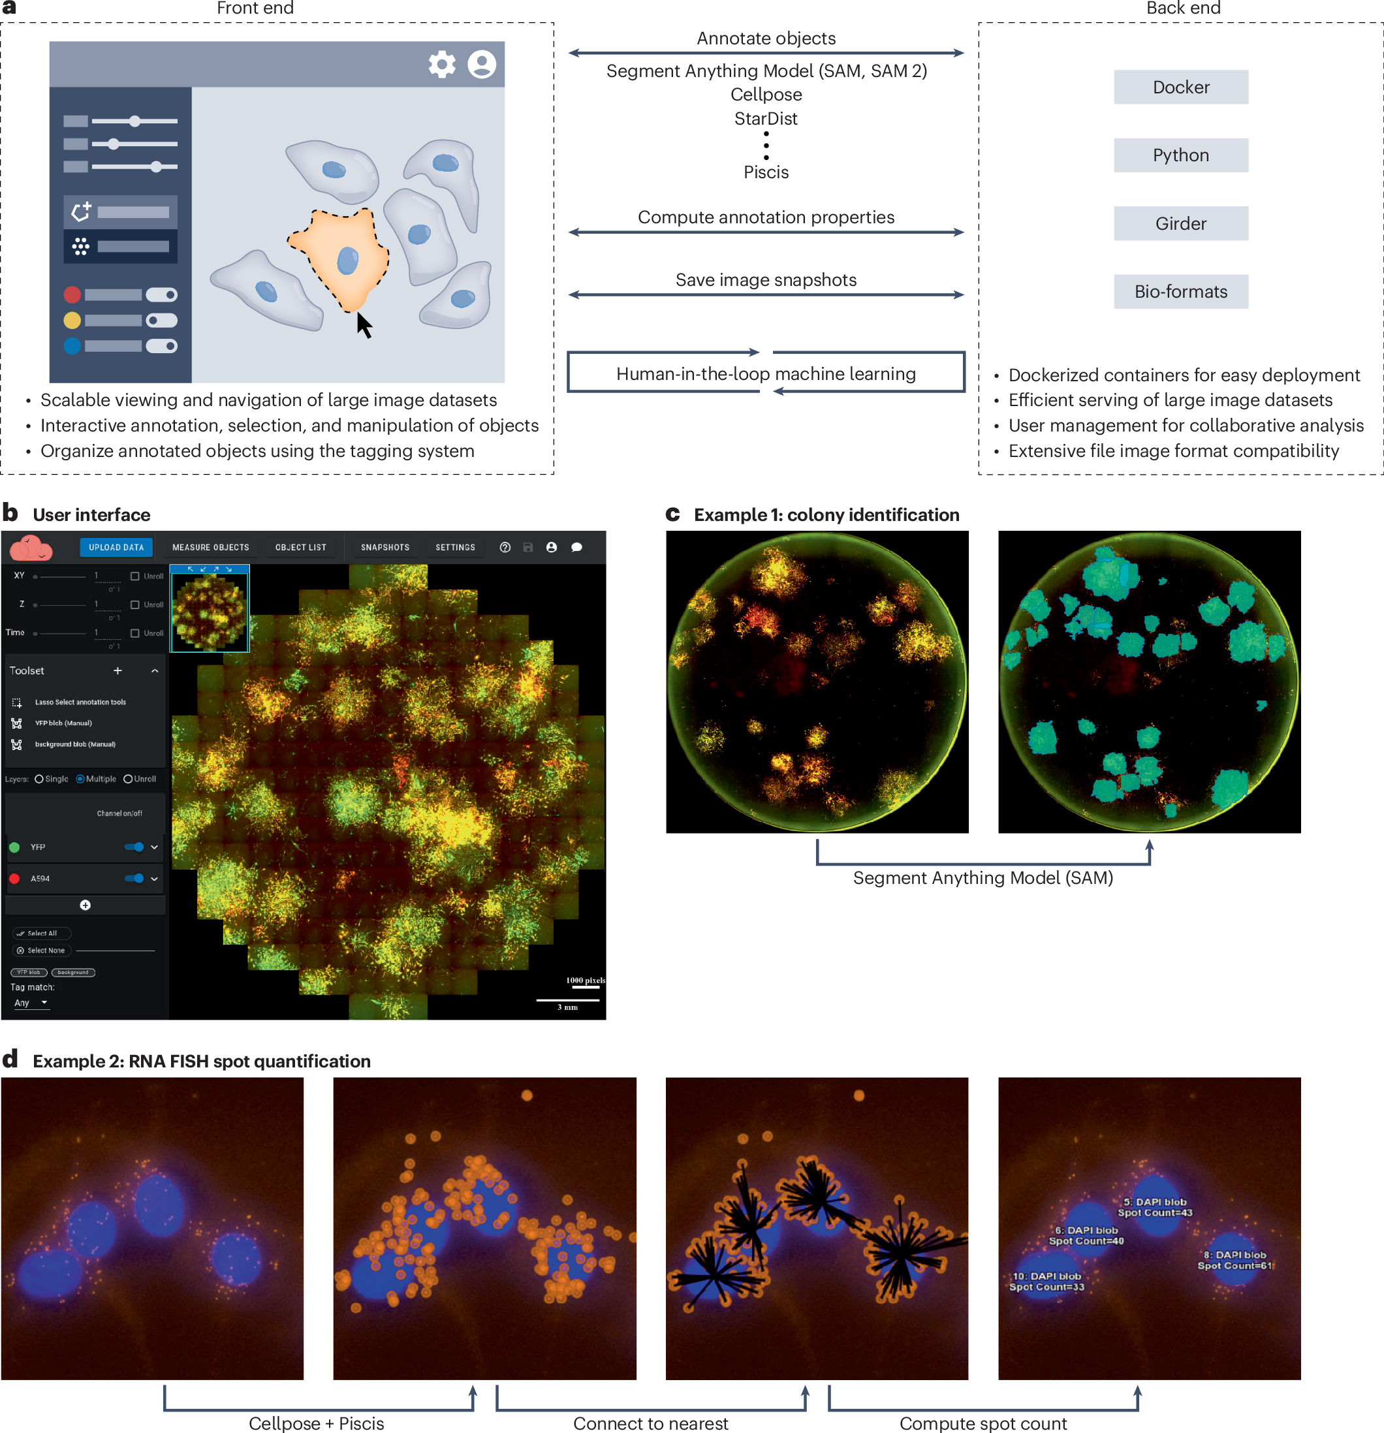Viewport: 1384px width, 1433px height.
Task: Choose the YFP blob manual tool
Action: pyautogui.click(x=63, y=723)
